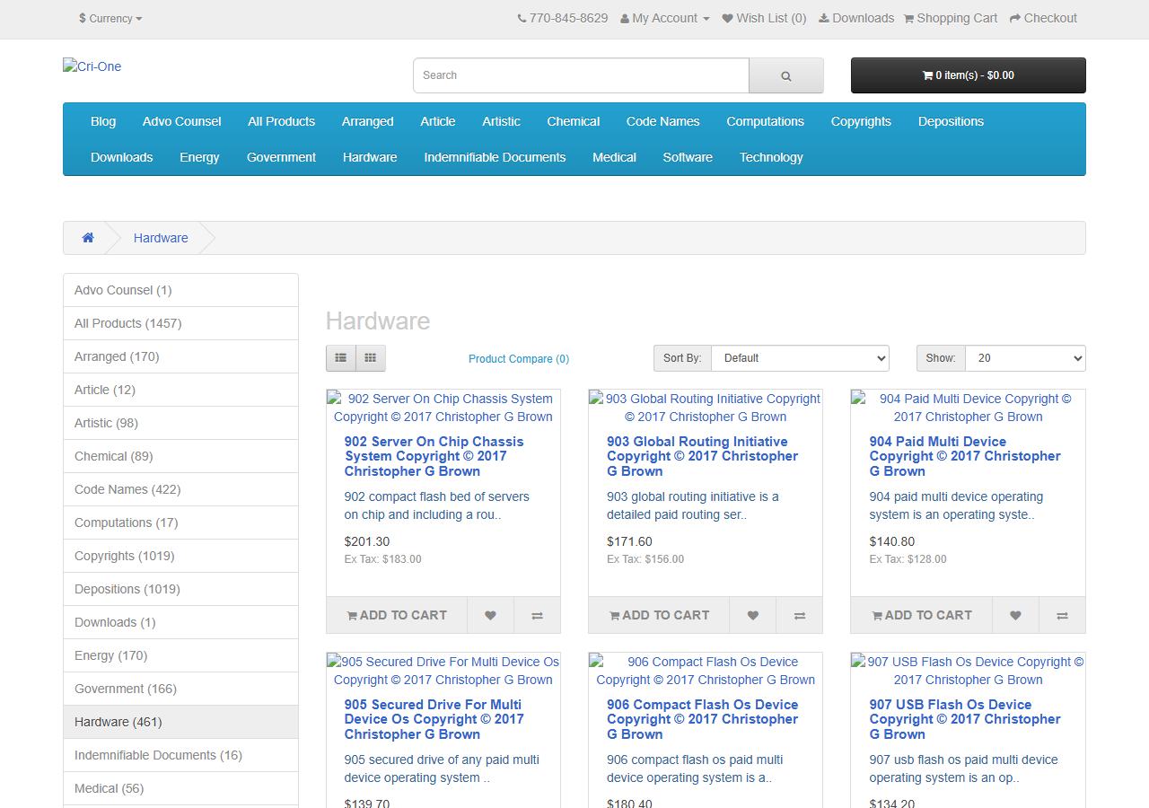Add product 904 to wish list
Viewport: 1149px width, 808px height.
(x=1015, y=615)
